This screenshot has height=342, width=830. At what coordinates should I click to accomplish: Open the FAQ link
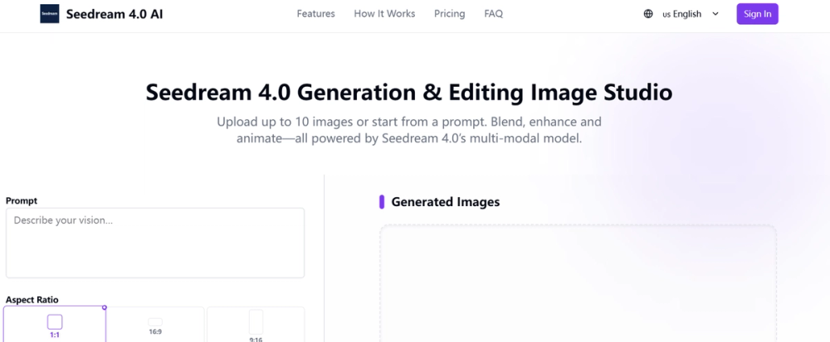(493, 14)
